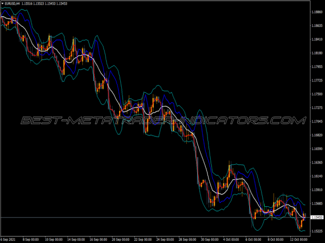Open the chart menu triangle beside EURUSD,H4
This screenshot has width=325, height=243.
pos(3,4)
